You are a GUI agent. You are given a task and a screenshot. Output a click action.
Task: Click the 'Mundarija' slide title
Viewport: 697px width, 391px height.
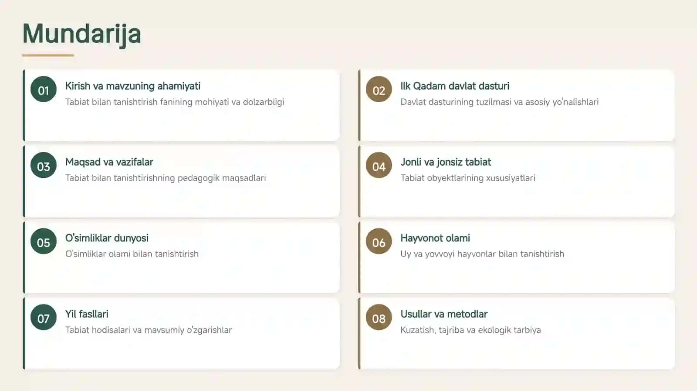click(82, 34)
